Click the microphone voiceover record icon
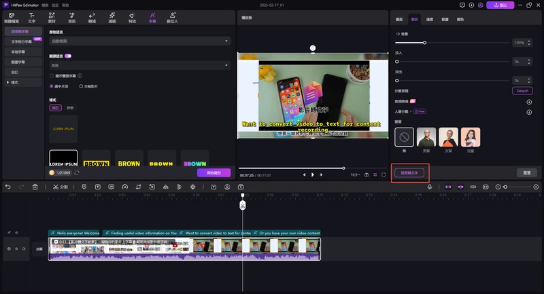This screenshot has height=294, width=544. pyautogui.click(x=430, y=187)
